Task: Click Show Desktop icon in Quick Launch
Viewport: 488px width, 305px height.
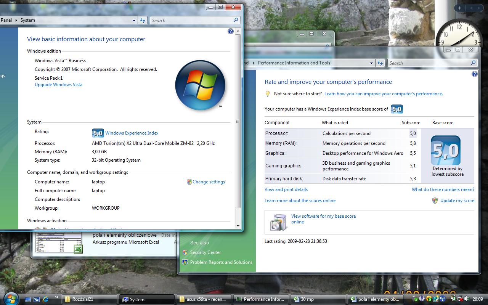Action: [x=28, y=299]
